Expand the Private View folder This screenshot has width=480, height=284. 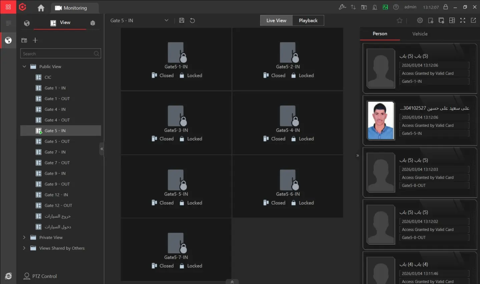[x=24, y=237]
